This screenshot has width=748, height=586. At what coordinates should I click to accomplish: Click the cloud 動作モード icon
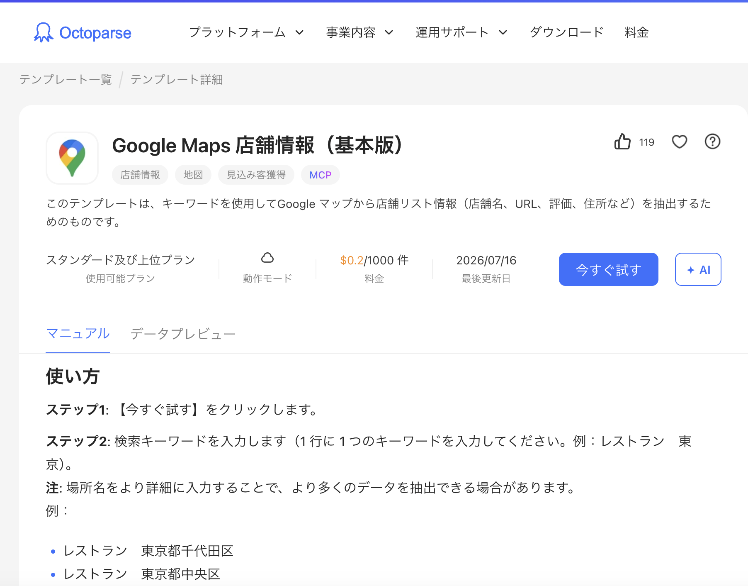[267, 258]
